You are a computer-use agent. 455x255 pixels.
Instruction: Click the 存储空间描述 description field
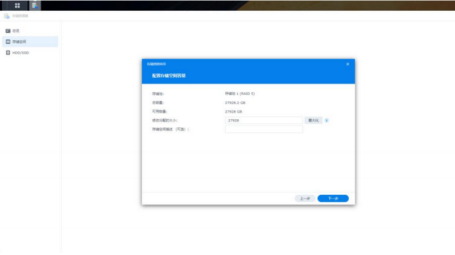click(264, 129)
